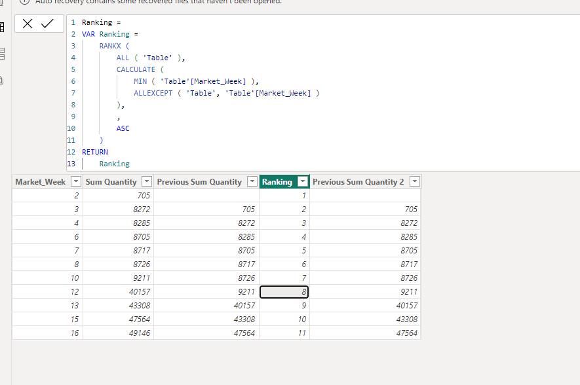Click the Sum Quantity cell 8272
This screenshot has width=580, height=385.
coord(119,209)
